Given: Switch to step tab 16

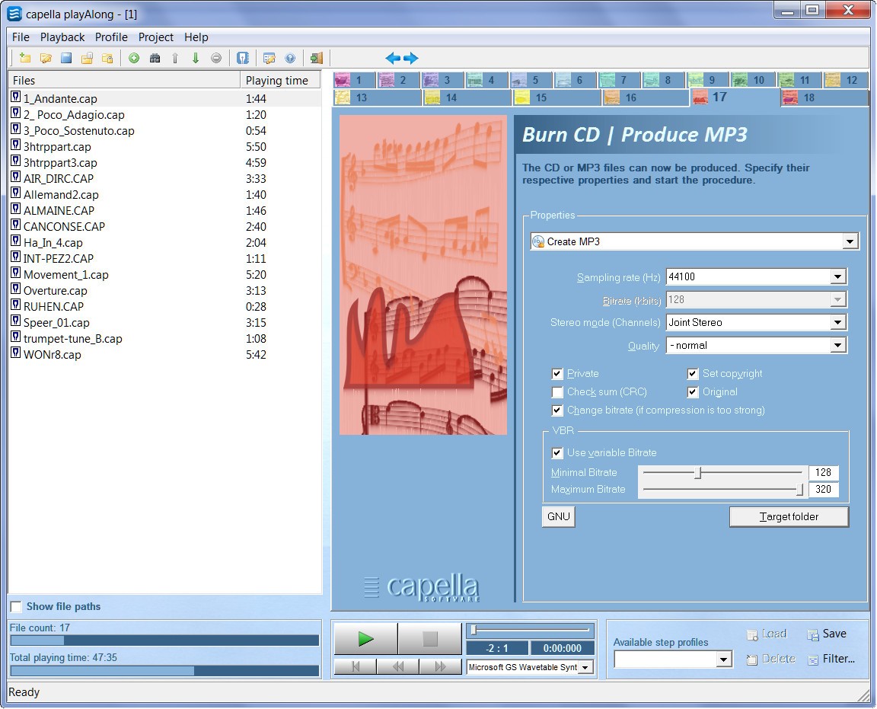Looking at the screenshot, I should click(x=646, y=98).
